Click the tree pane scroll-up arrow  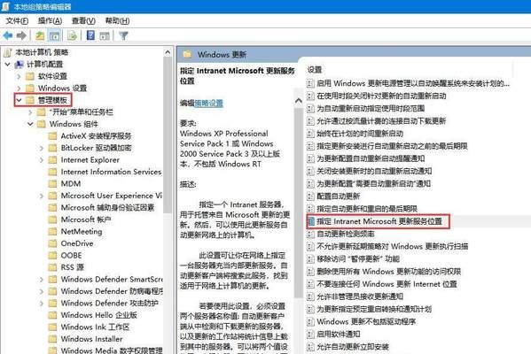[x=168, y=52]
